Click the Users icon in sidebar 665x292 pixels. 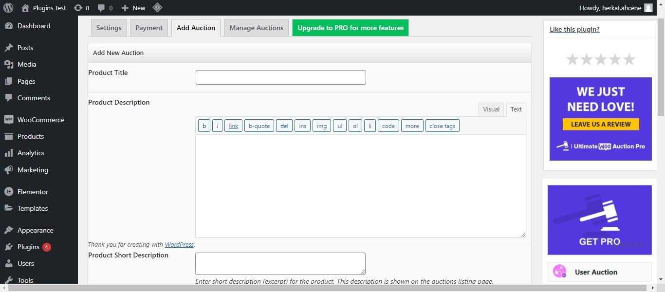[8, 263]
